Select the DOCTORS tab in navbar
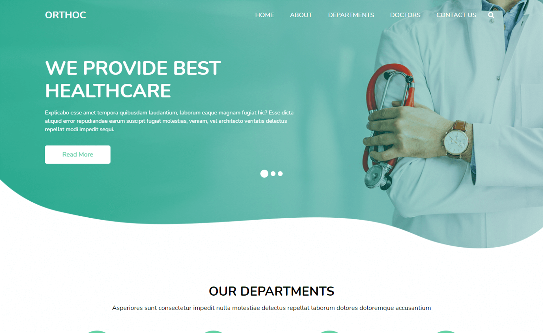 pos(405,15)
